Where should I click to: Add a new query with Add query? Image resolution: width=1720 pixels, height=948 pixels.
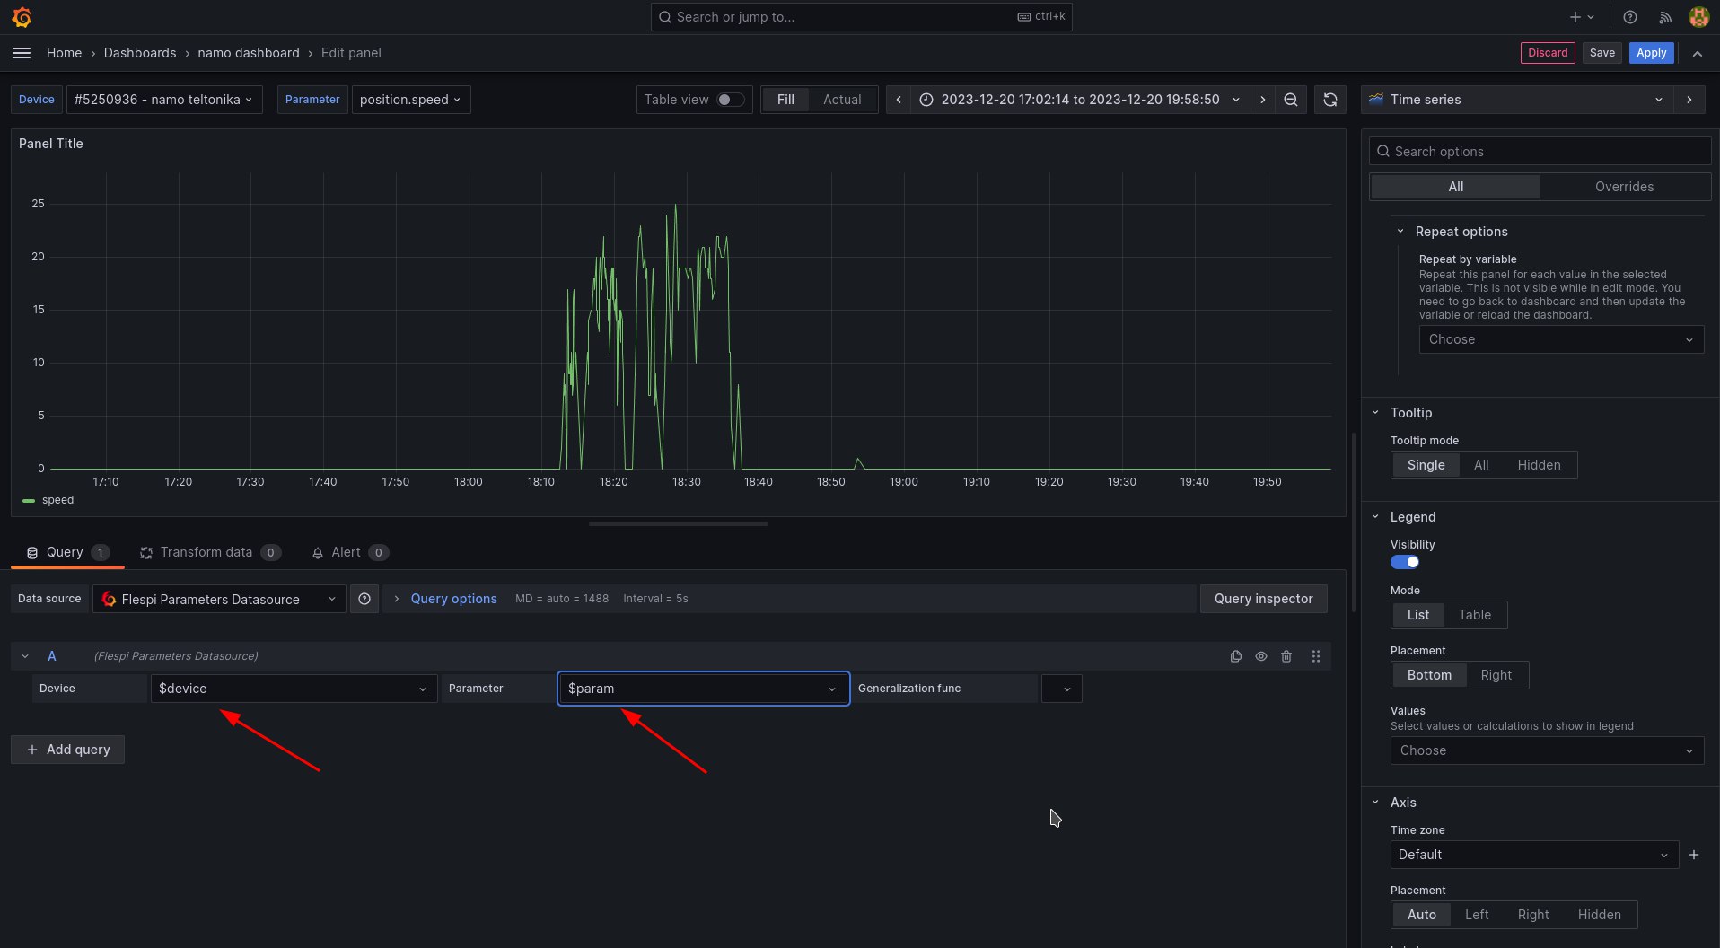pos(66,750)
